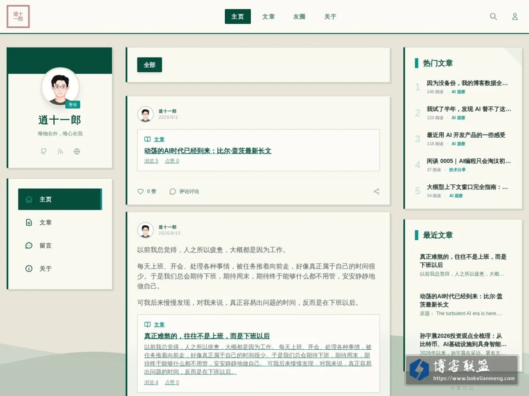Click the home icon in sidebar
This screenshot has height=396, width=529.
coord(29,199)
